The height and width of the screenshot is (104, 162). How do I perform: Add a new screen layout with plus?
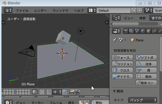point(134,10)
